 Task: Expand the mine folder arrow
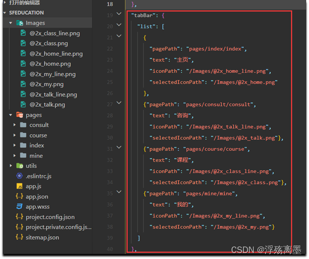[14, 155]
